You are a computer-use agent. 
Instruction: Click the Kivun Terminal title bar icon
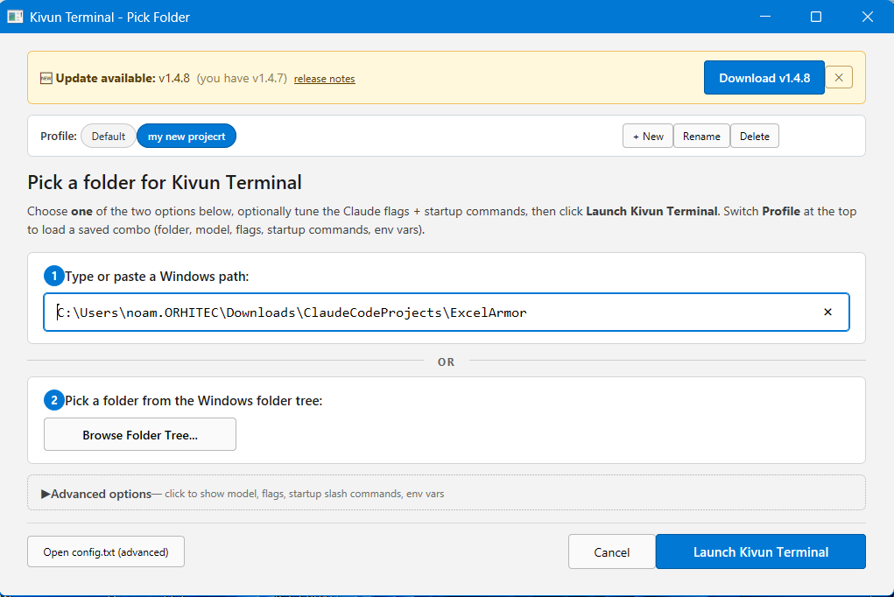15,17
